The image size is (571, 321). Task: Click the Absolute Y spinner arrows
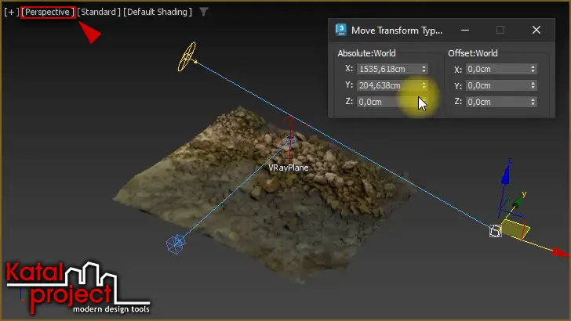[x=424, y=85]
